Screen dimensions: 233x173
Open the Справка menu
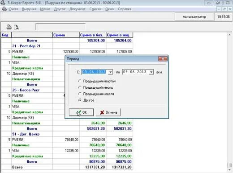click(x=125, y=9)
